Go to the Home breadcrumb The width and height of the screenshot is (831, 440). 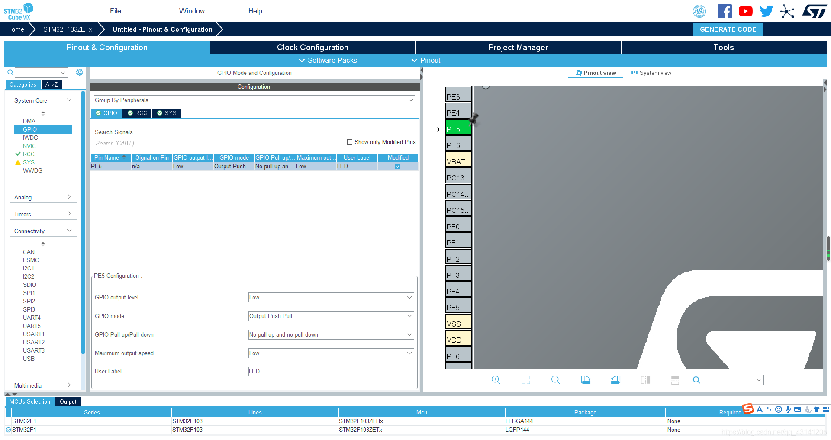tap(16, 29)
